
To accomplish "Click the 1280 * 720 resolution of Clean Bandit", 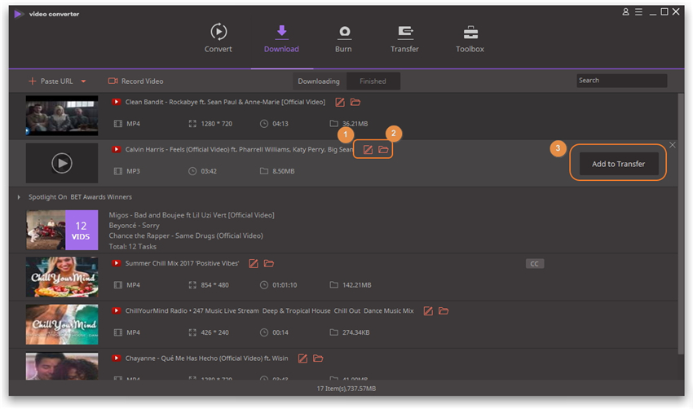I will click(x=217, y=124).
